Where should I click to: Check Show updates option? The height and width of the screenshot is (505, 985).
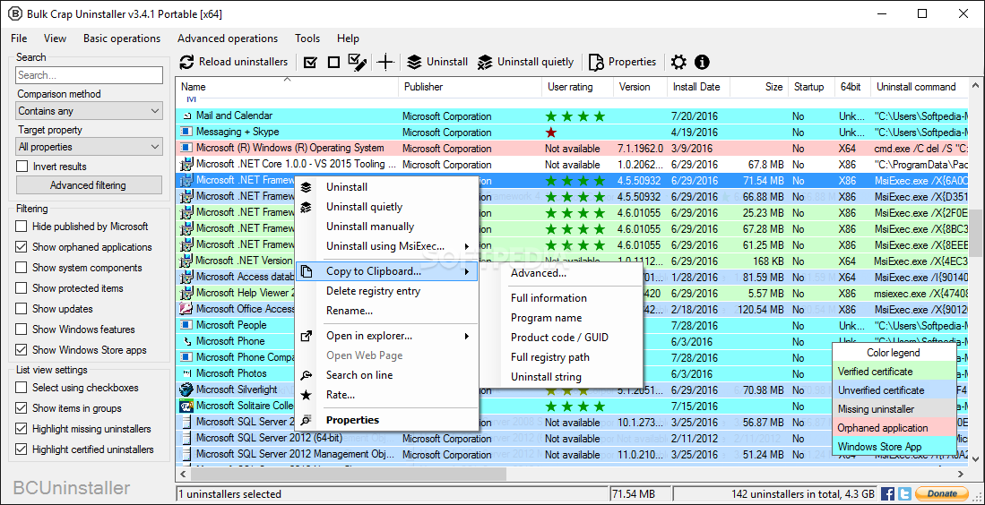click(22, 309)
